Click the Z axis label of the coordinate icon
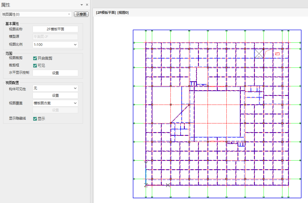 [x=146, y=185]
